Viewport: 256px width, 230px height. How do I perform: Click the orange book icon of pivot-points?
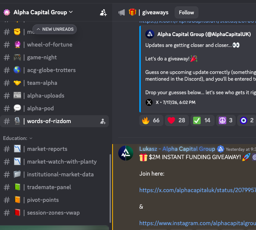pos(17,200)
